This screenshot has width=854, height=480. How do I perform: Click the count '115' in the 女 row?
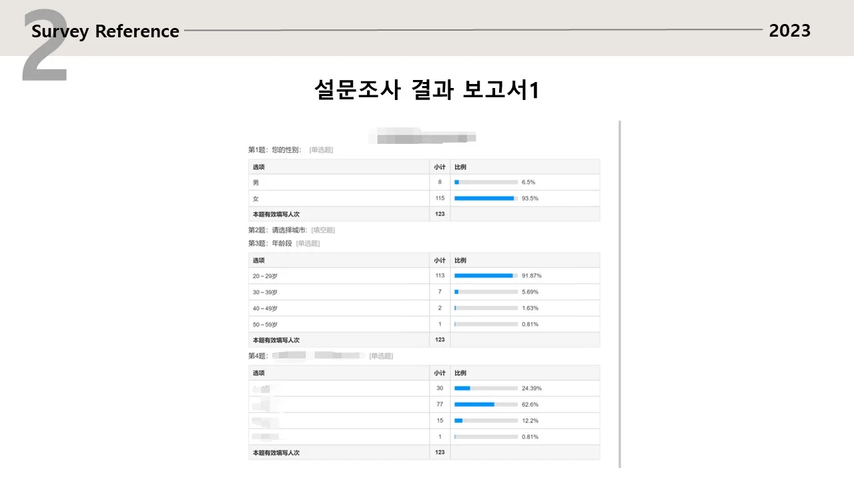440,198
